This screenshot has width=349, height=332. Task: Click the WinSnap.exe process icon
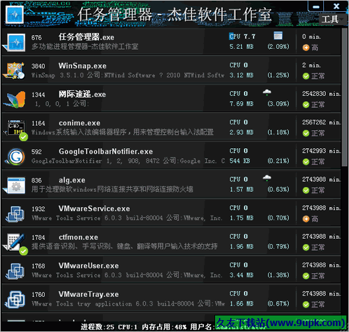tap(14, 70)
